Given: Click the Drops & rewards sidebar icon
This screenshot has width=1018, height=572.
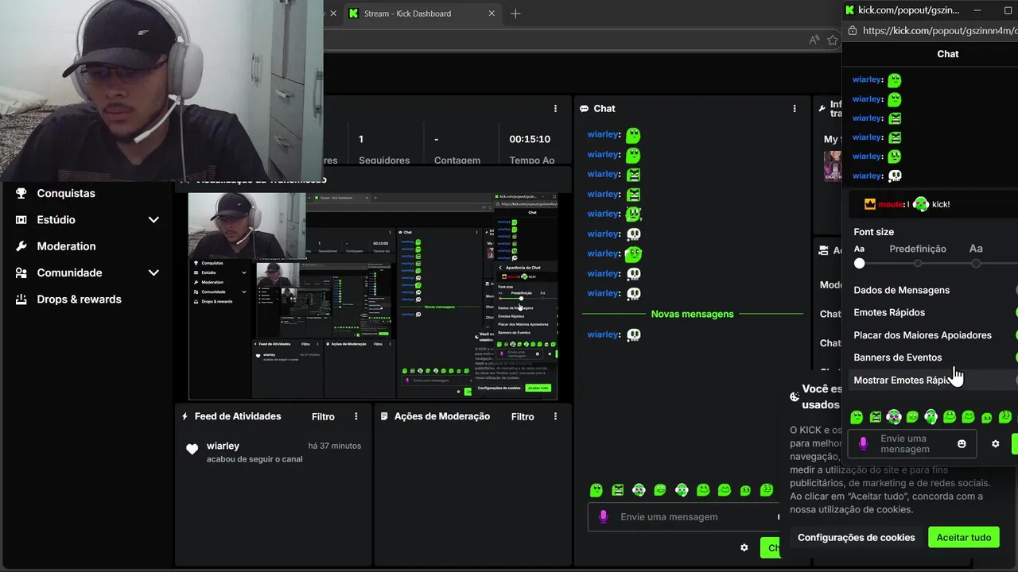Looking at the screenshot, I should coord(21,300).
